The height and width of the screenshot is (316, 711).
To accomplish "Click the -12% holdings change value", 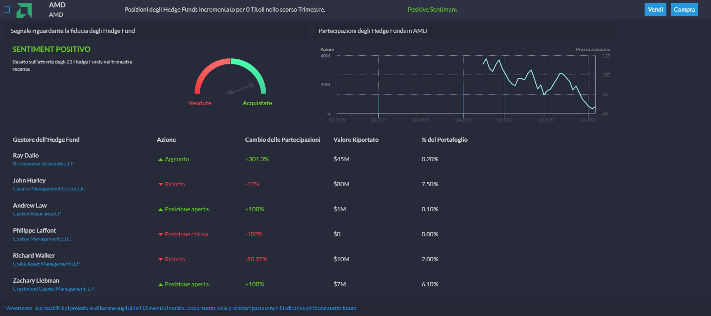I will pos(252,184).
